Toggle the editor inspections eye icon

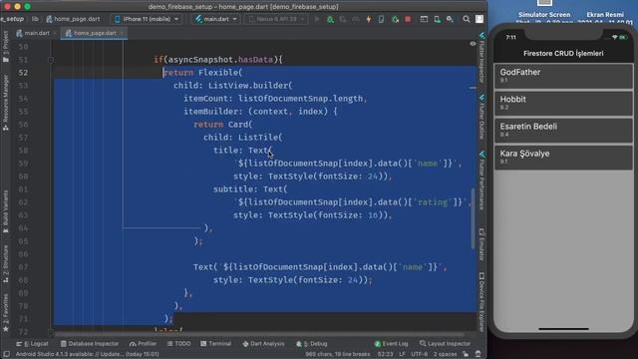click(473, 44)
